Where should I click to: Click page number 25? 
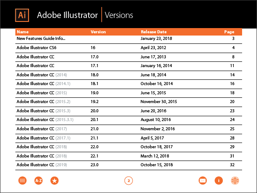(x=232, y=129)
